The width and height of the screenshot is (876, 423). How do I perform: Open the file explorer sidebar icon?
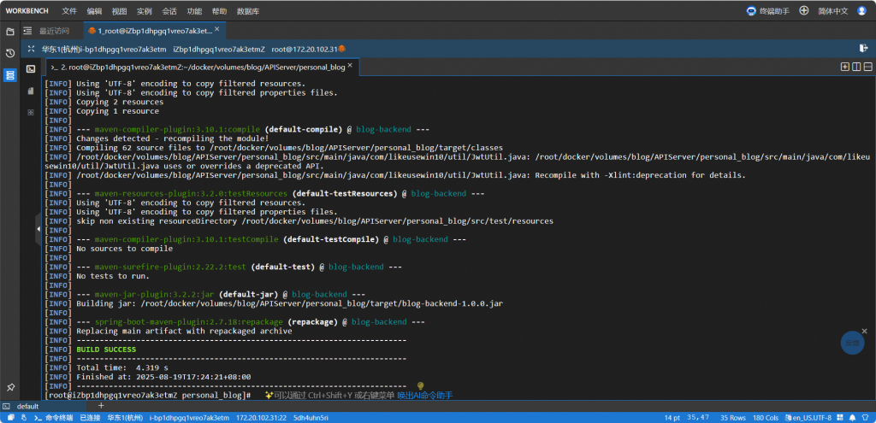[x=10, y=32]
